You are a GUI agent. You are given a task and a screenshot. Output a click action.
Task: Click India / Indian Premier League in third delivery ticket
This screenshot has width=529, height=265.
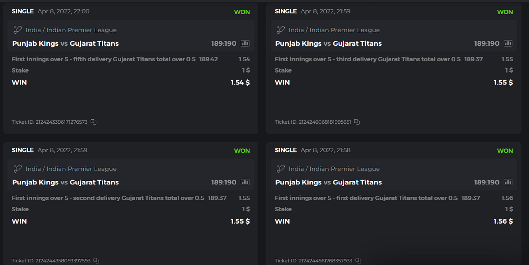pyautogui.click(x=334, y=30)
